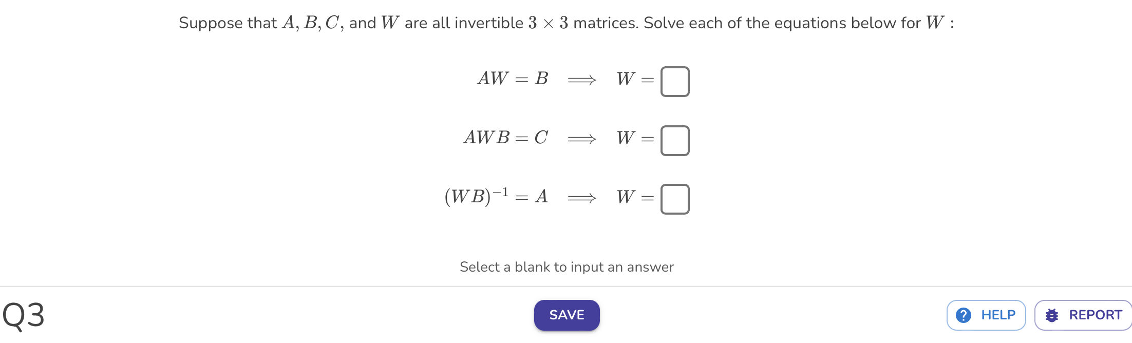
Task: Click the SAVE button
Action: (567, 315)
